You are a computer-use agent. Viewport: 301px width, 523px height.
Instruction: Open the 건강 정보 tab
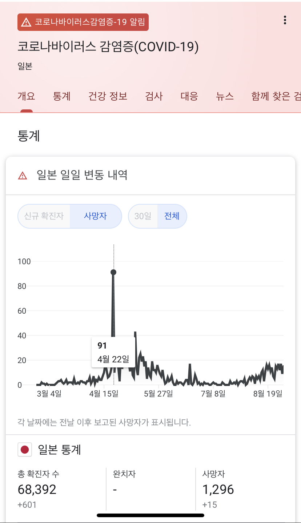108,96
